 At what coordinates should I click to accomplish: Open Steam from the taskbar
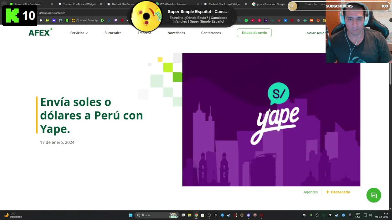[229, 215]
